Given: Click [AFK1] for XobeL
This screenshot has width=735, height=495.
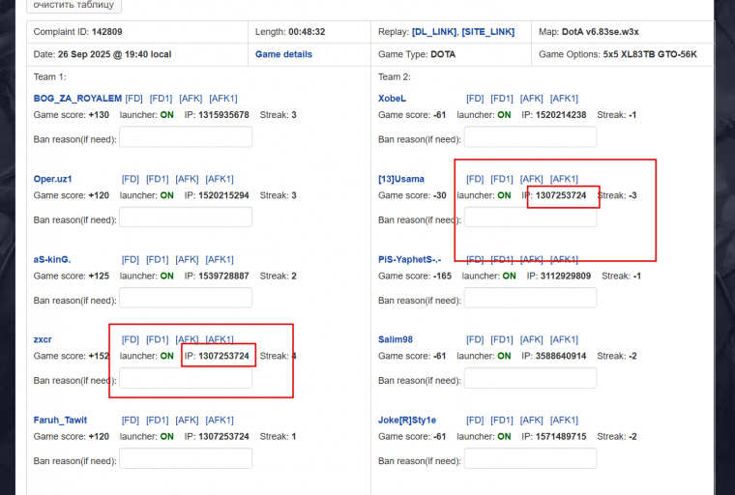Looking at the screenshot, I should (x=564, y=99).
